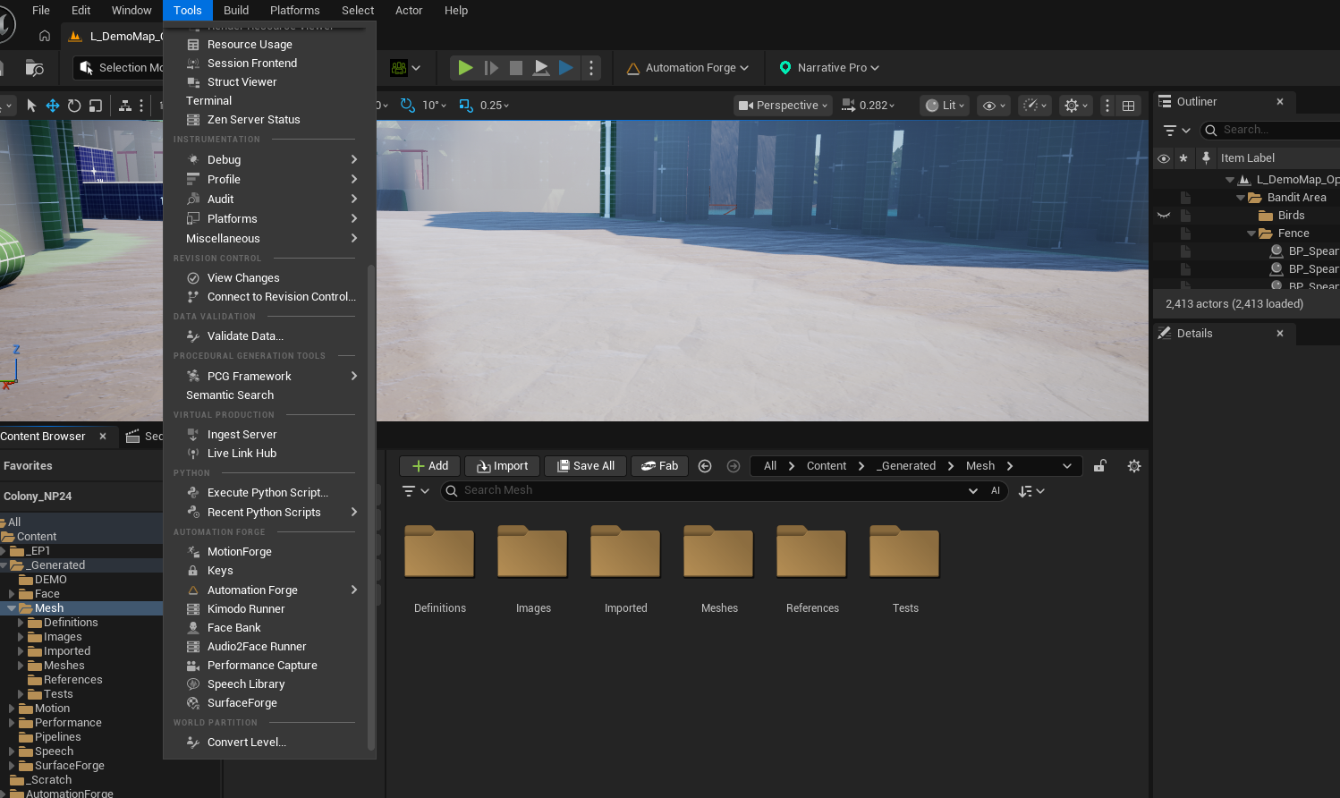
Task: Open the Build menu
Action: 236,10
